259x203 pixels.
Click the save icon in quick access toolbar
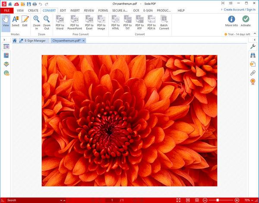click(29, 4)
